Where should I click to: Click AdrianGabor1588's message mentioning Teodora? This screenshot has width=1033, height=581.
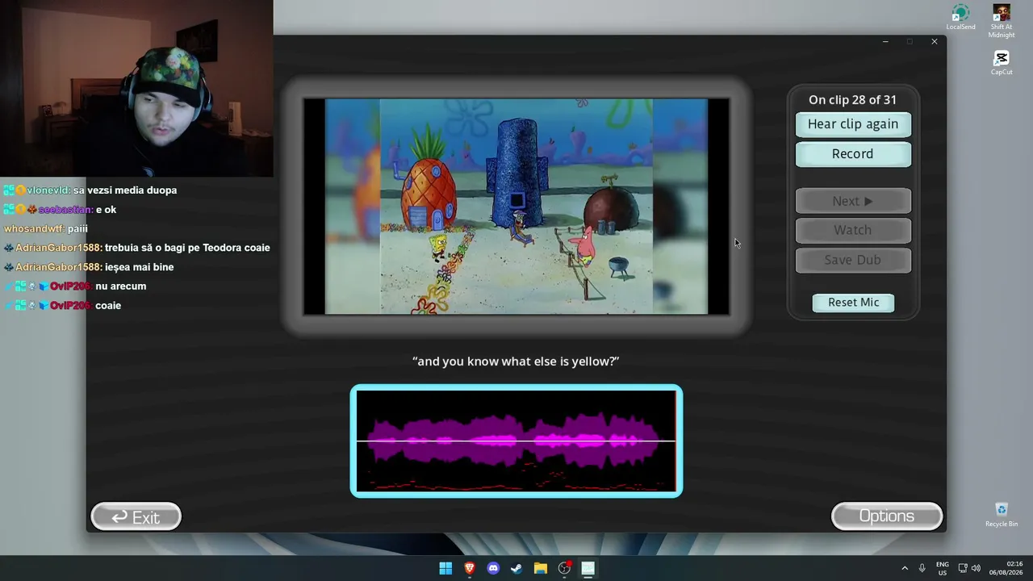[x=136, y=248]
